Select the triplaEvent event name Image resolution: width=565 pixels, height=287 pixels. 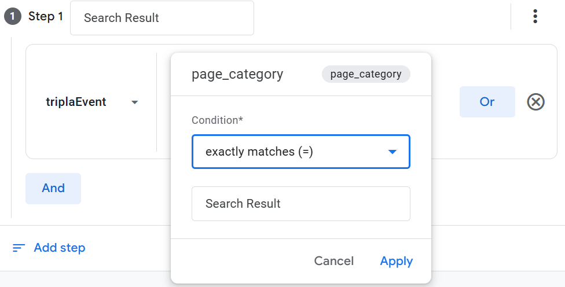[x=76, y=102]
